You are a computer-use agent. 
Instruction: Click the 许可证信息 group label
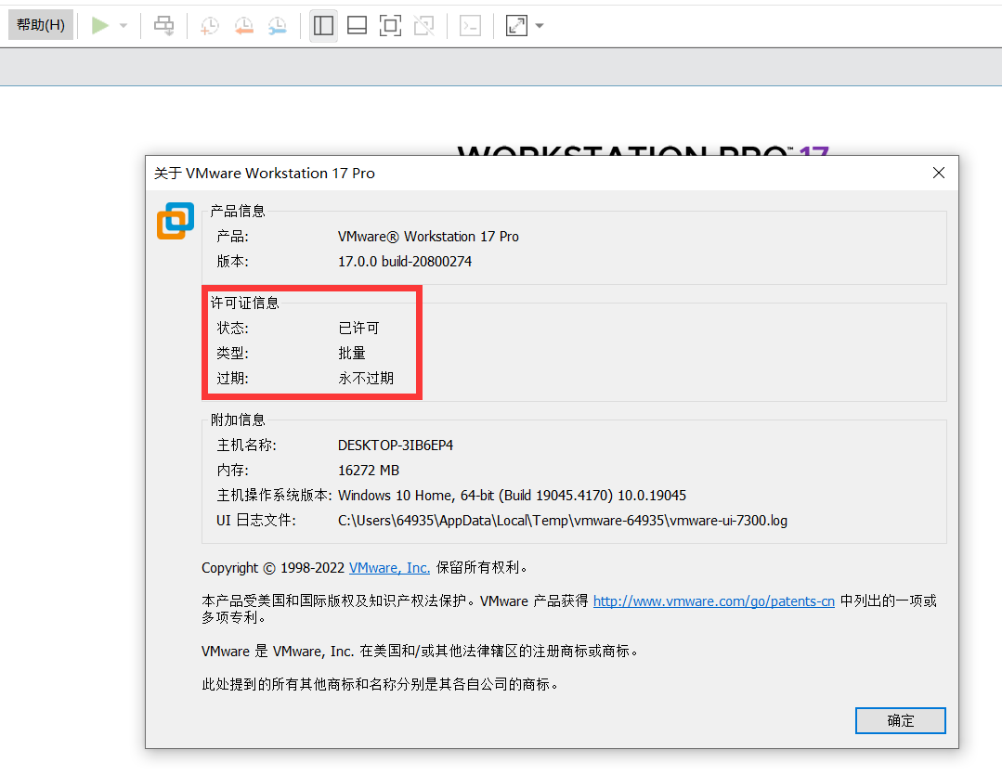tap(245, 303)
